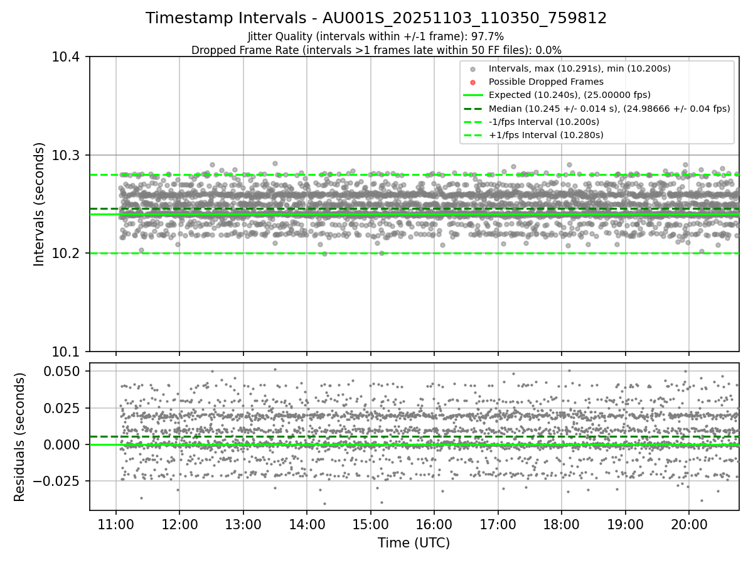Select the Jitter Quality 97.7% subtitle line

click(x=376, y=36)
